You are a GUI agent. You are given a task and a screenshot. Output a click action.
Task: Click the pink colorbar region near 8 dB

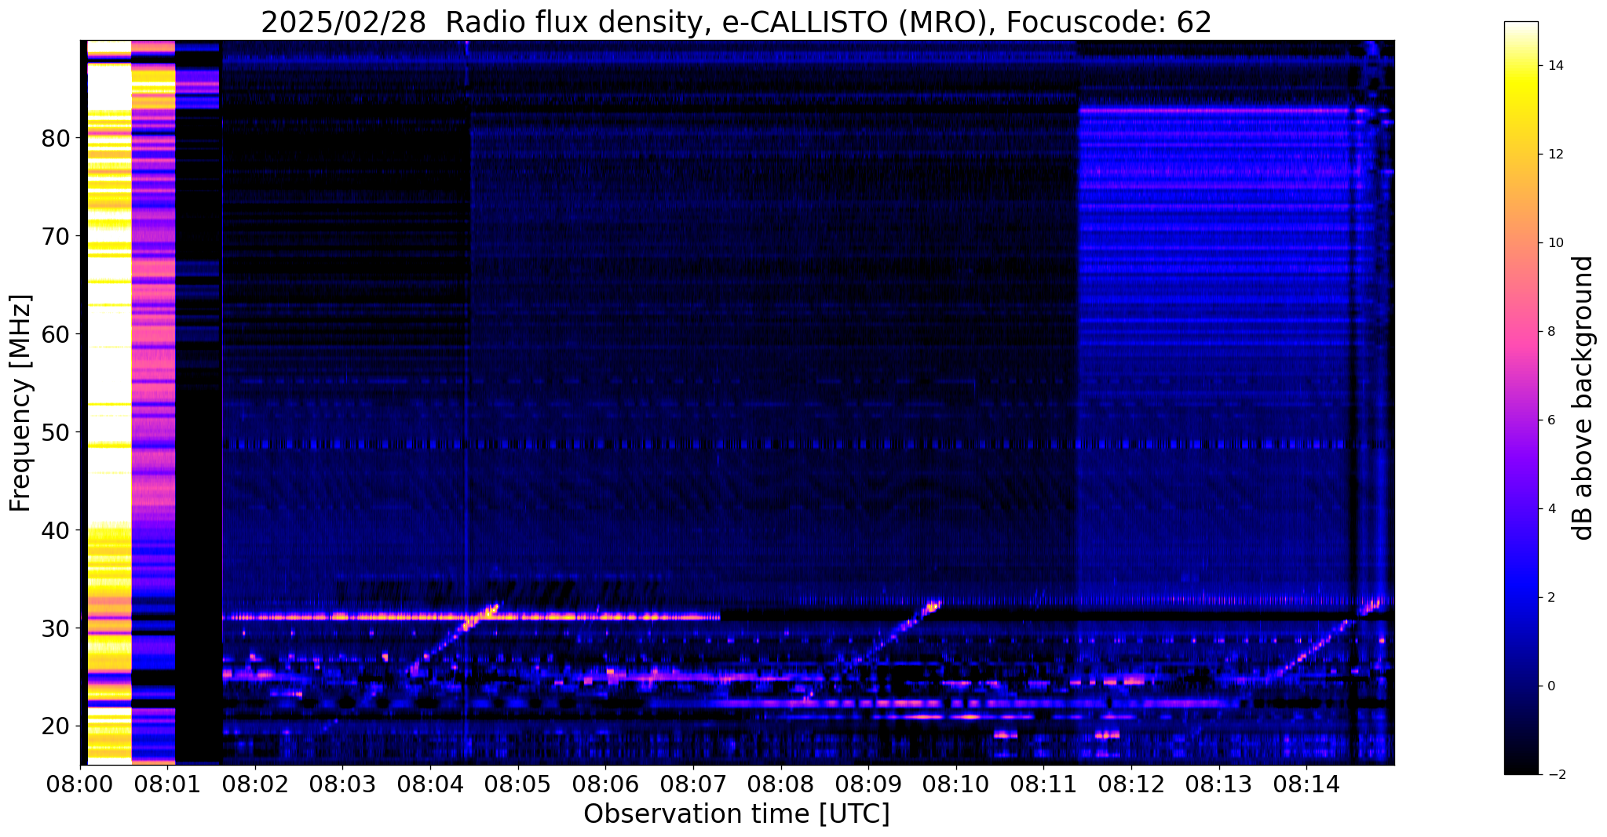[x=1521, y=332]
